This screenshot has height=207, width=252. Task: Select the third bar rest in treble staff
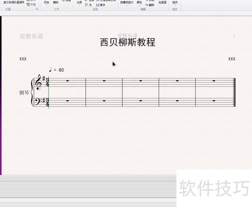point(140,81)
